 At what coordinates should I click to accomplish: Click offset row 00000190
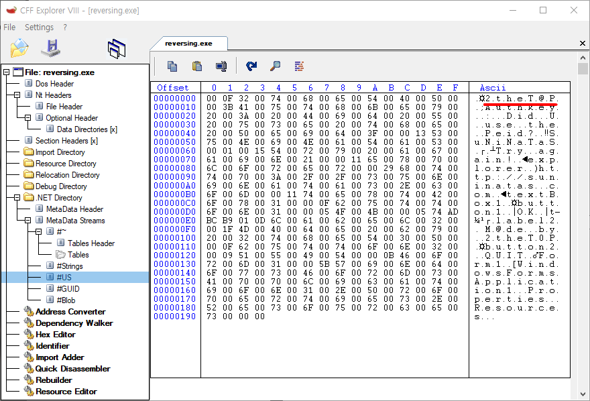point(175,317)
